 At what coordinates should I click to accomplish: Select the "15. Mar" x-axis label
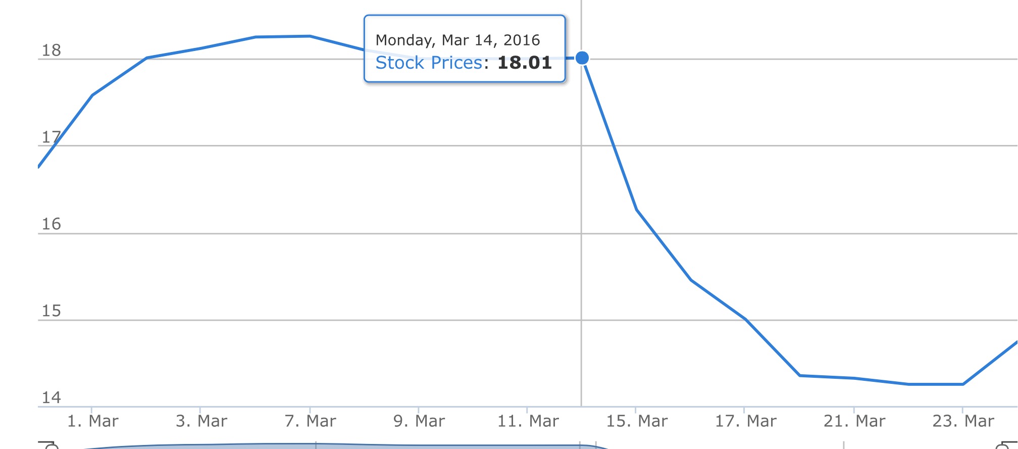coord(636,421)
